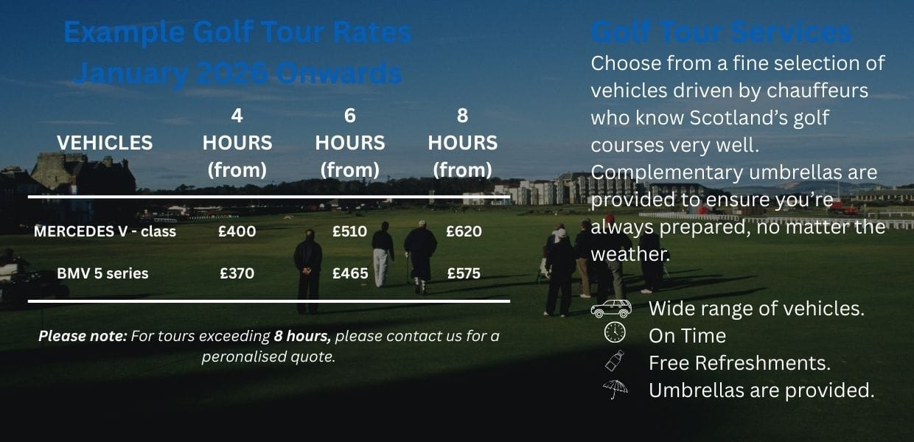Screen dimensions: 914x442
Task: Click the BMV 5 series row label
Action: click(x=102, y=273)
